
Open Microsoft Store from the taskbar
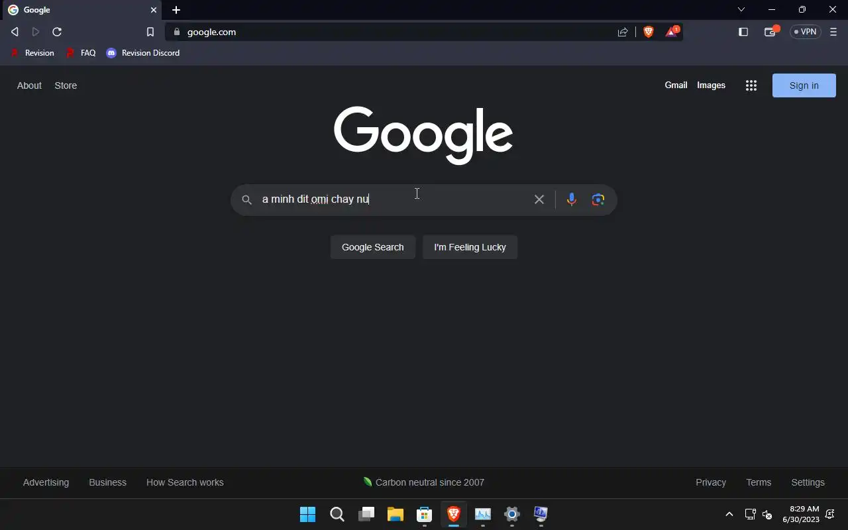pyautogui.click(x=425, y=514)
